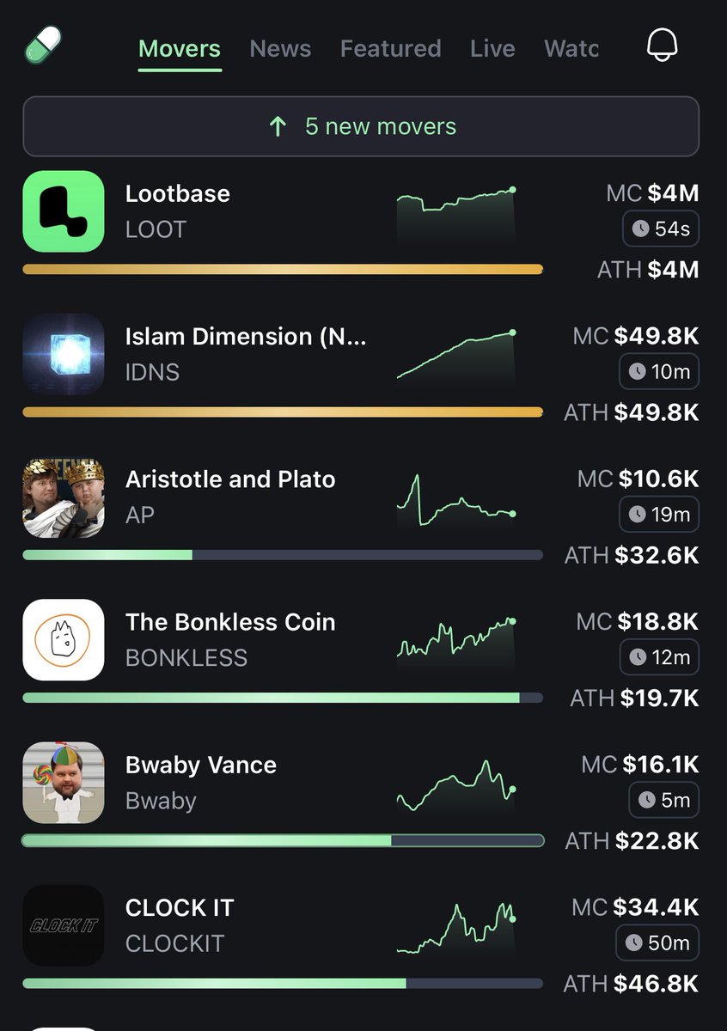The height and width of the screenshot is (1031, 727).
Task: Load the 5 new movers
Action: coord(361,126)
